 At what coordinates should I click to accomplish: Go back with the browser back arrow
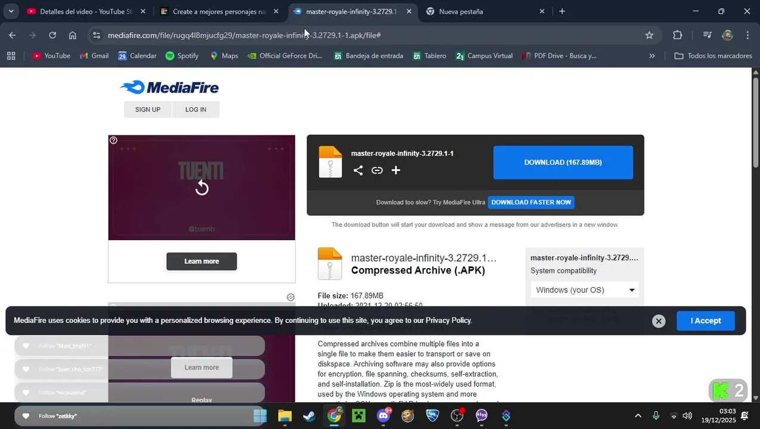pyautogui.click(x=13, y=35)
